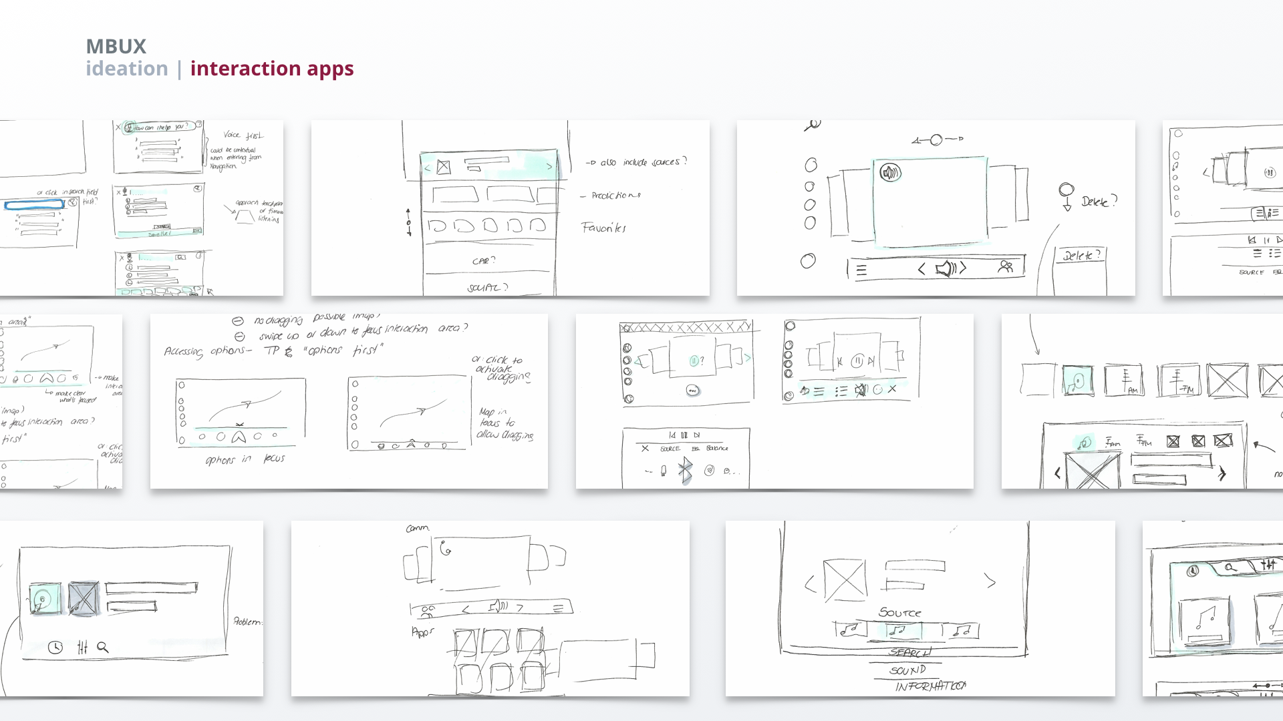Click the clock icon in bottom-left sketch
The height and width of the screenshot is (721, 1283).
tap(55, 648)
